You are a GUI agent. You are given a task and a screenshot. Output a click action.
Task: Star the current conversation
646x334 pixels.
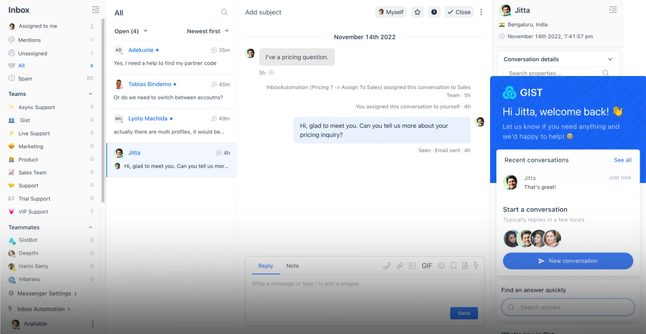pyautogui.click(x=417, y=12)
